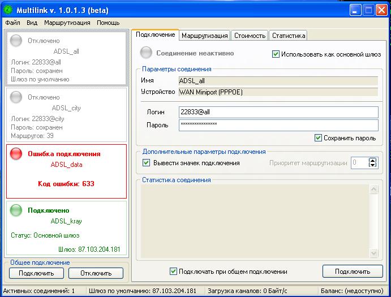Click the statistics panel scrollbar down arrow
The height and width of the screenshot is (297, 391).
(373, 253)
